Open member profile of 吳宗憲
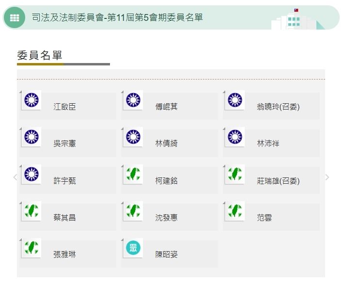Viewport: 345px width, 286px height. pyautogui.click(x=64, y=143)
